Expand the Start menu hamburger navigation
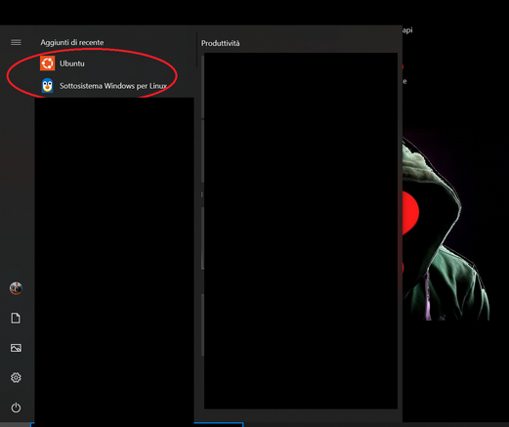 pos(16,42)
